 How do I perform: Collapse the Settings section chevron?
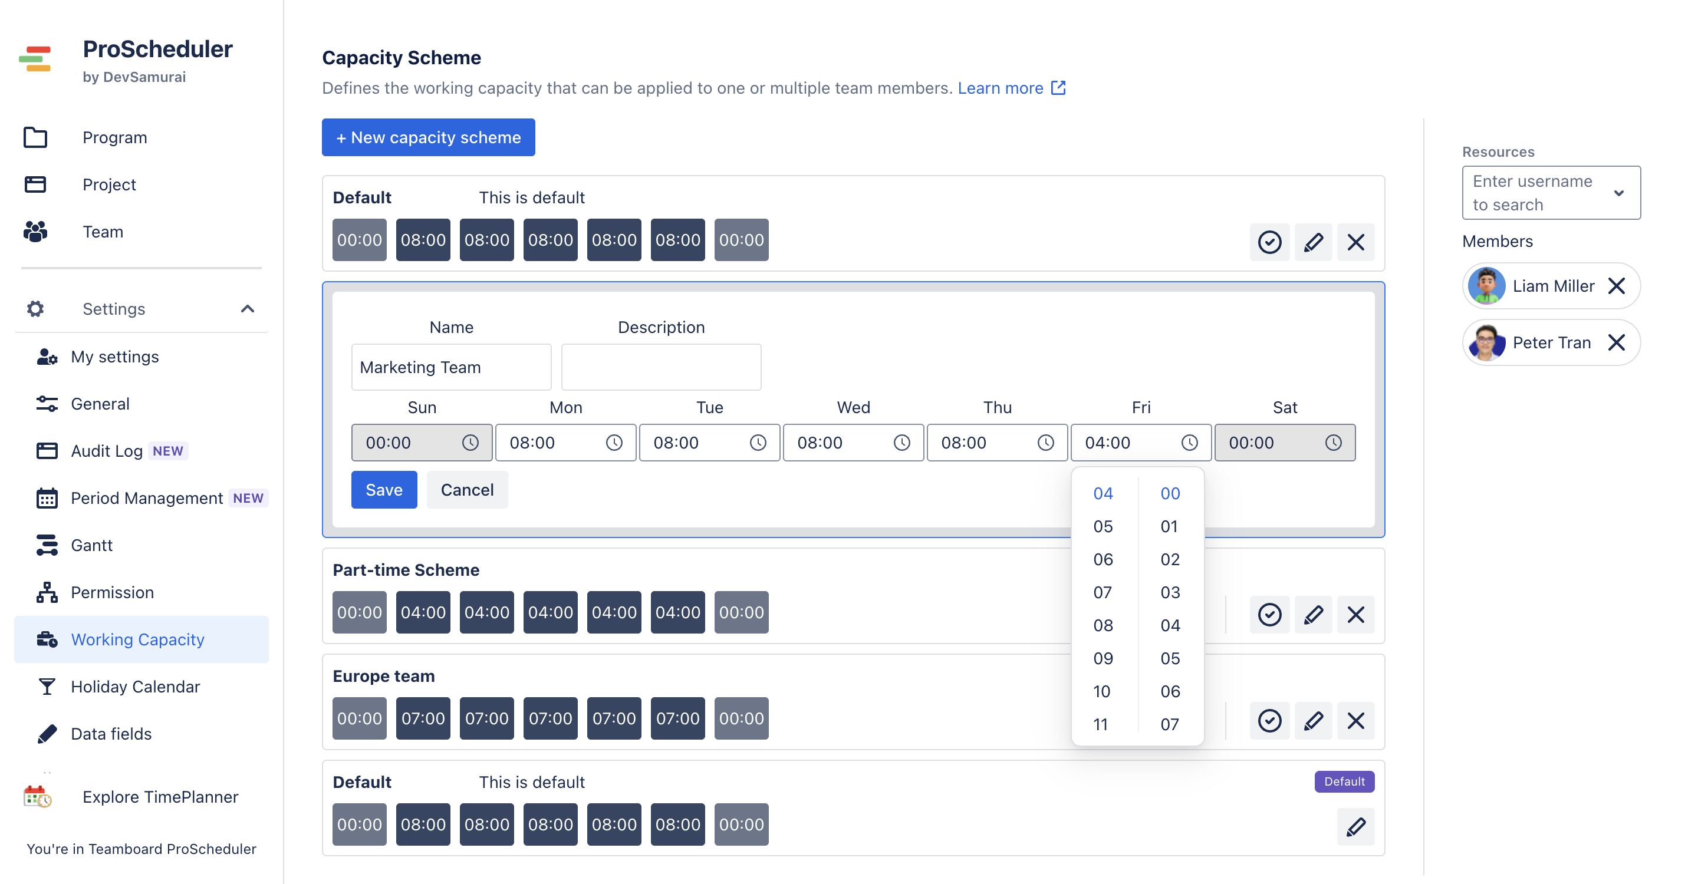(247, 309)
